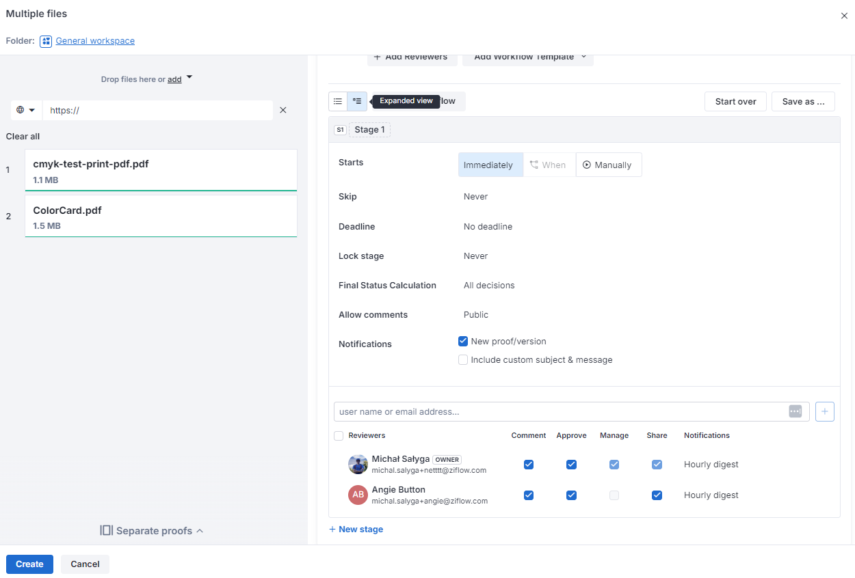855x578 pixels.
Task: Uncheck New proof/version notification
Action: 463,342
